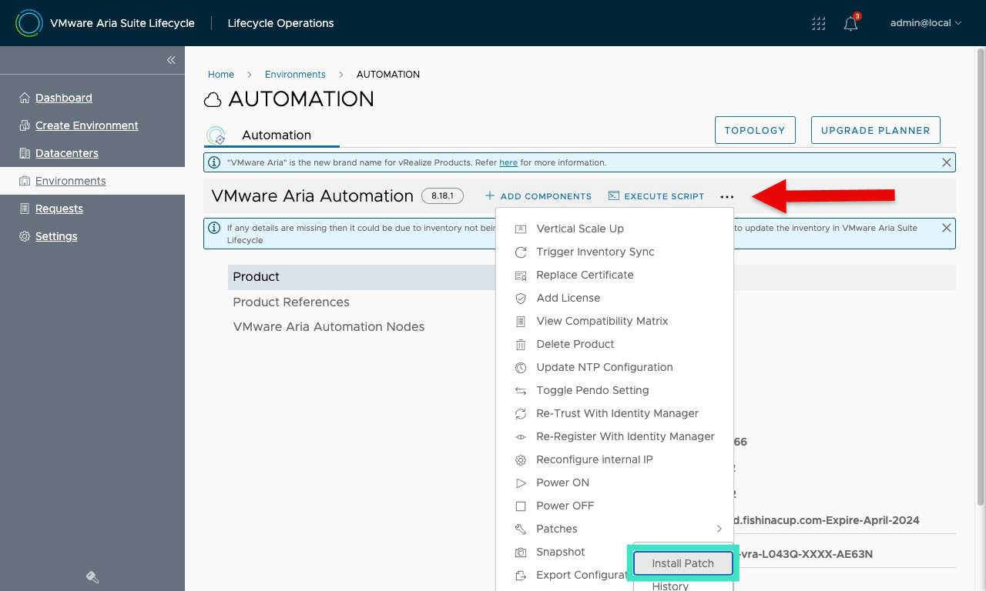Open Create Environment in sidebar
The width and height of the screenshot is (986, 591).
click(x=87, y=125)
